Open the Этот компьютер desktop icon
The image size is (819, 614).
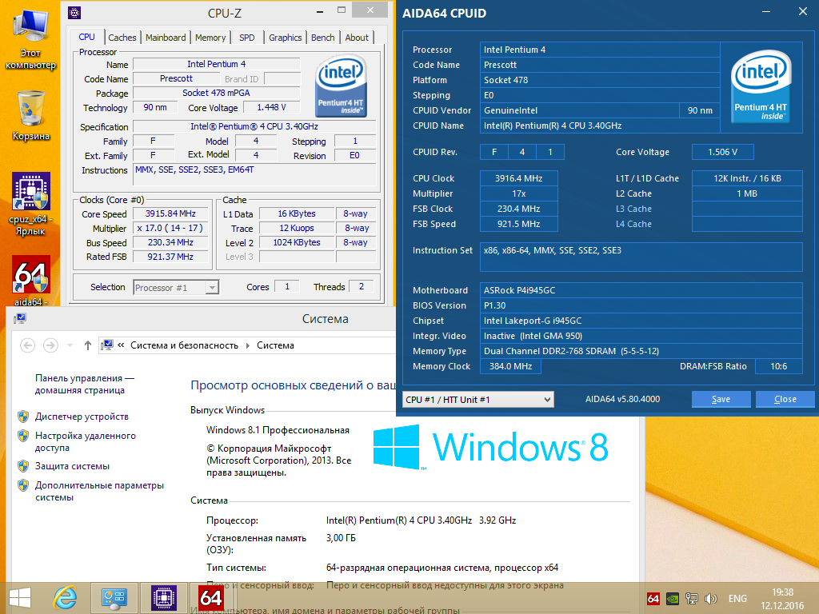click(31, 38)
